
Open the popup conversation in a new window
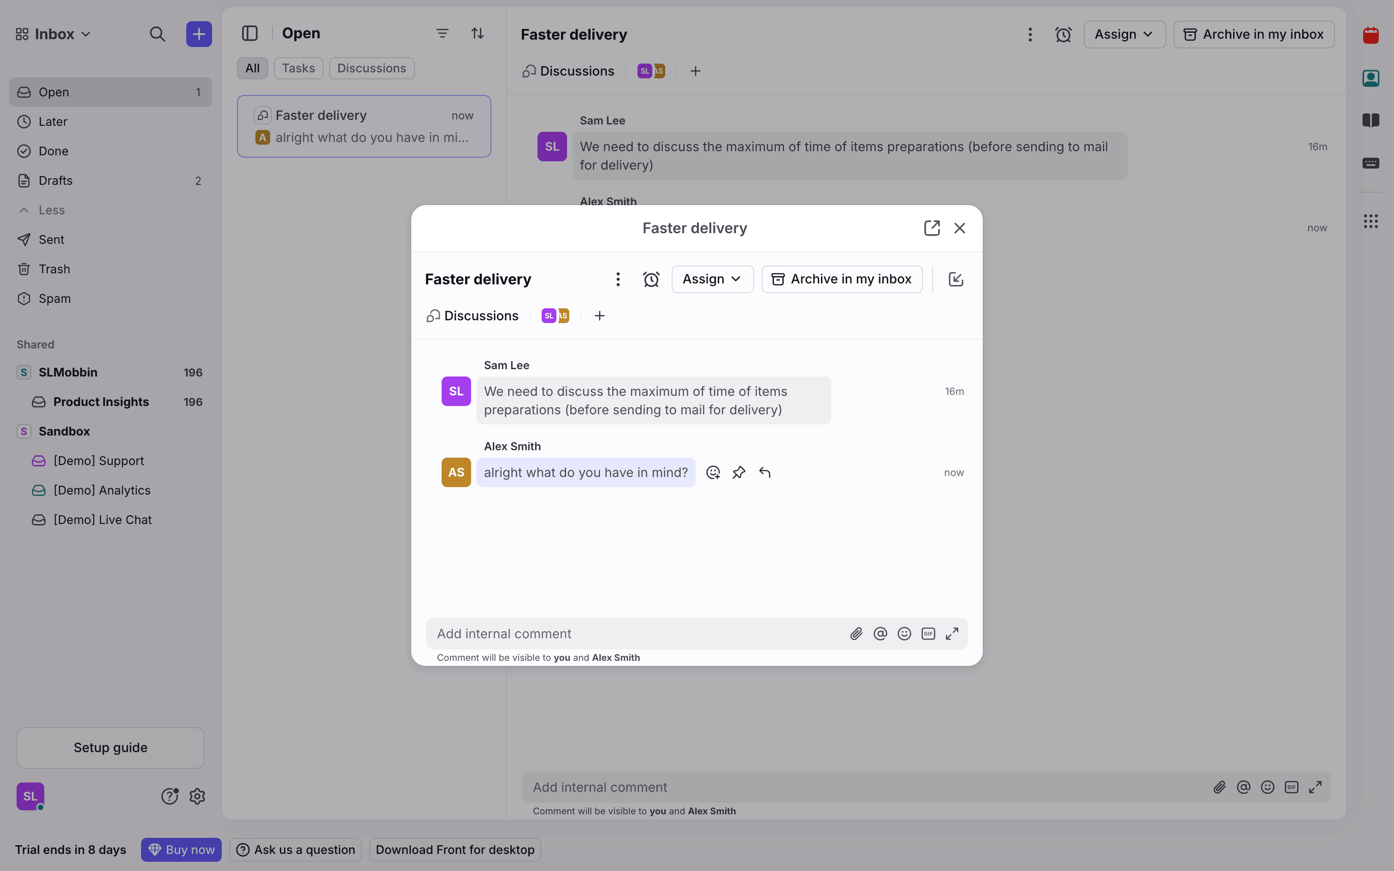pyautogui.click(x=932, y=228)
